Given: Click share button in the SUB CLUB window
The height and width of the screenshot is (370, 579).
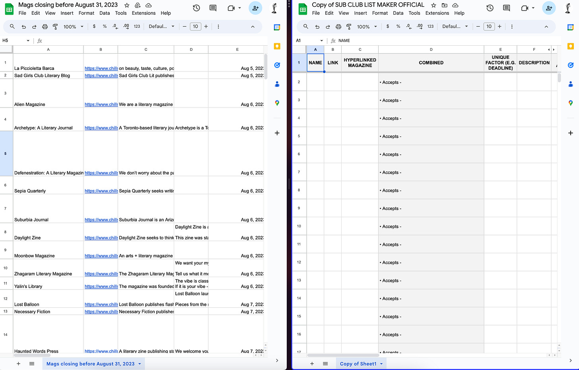Looking at the screenshot, I should click(549, 8).
